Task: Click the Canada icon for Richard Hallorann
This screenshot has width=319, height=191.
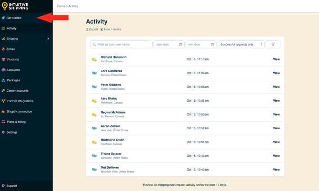Action: (x=94, y=59)
